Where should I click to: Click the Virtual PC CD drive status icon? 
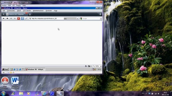pyautogui.click(x=6, y=72)
